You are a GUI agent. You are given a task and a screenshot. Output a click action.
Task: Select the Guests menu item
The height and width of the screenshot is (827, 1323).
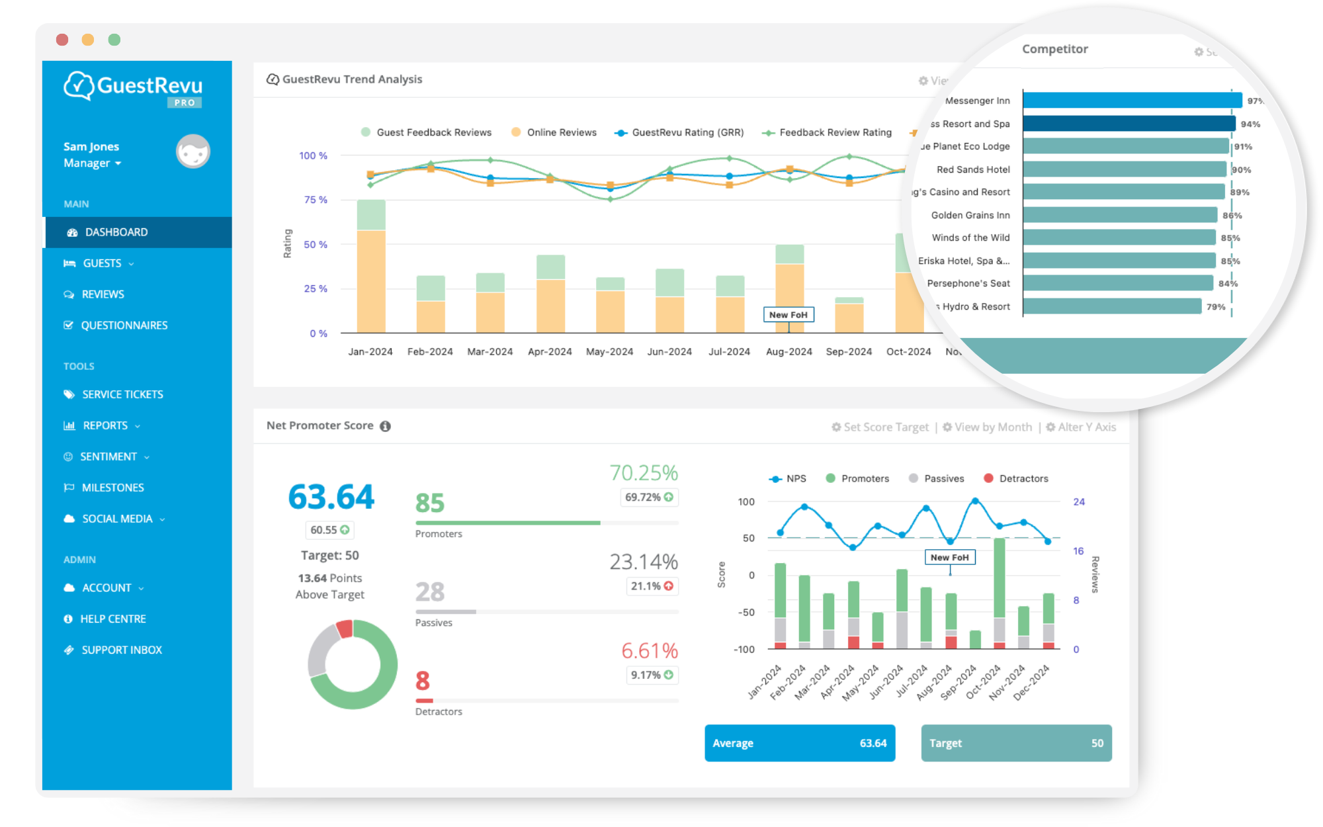[103, 263]
